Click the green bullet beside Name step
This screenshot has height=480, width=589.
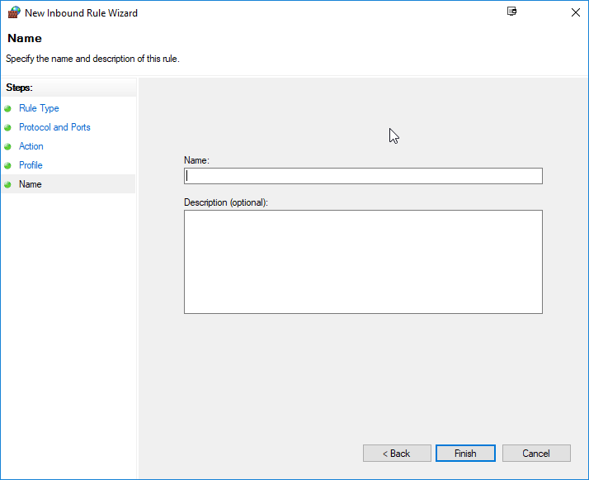(x=7, y=185)
